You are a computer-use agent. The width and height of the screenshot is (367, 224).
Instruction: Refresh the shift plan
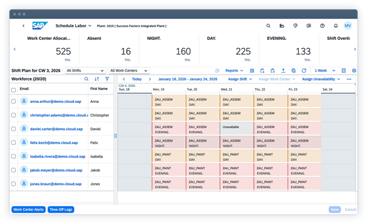[x=304, y=71]
